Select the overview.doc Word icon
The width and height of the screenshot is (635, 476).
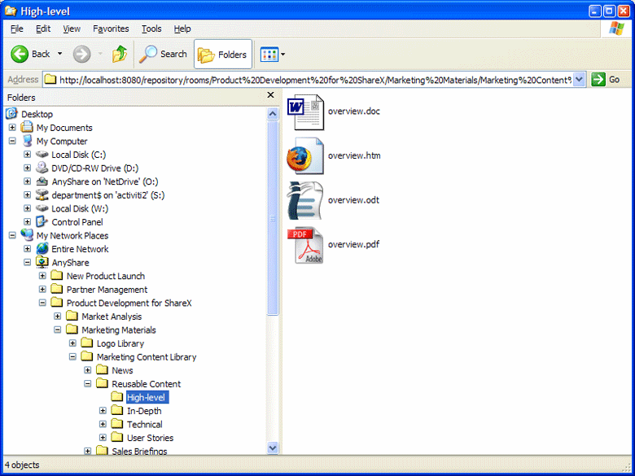(x=305, y=112)
